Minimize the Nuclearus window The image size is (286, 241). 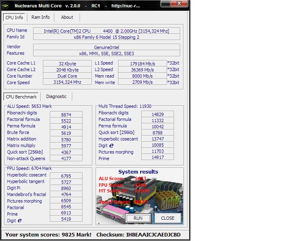click(165, 3)
